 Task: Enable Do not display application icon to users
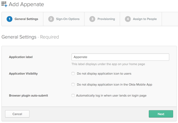(73, 74)
